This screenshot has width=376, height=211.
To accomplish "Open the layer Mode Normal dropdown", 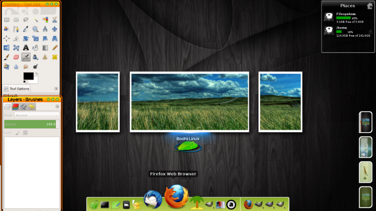I will tap(37, 115).
